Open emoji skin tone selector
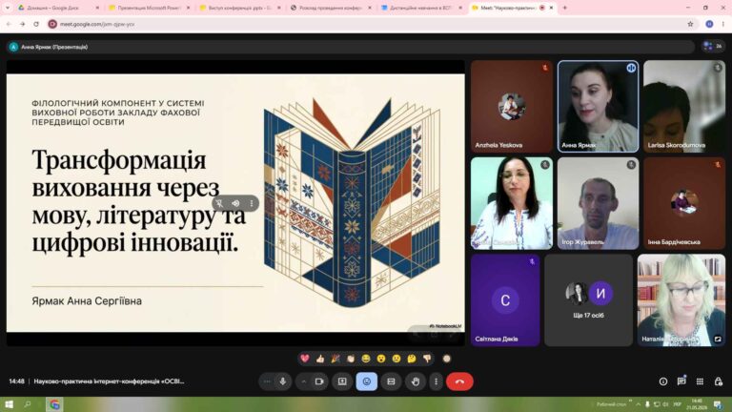This screenshot has height=412, width=732. [446, 359]
